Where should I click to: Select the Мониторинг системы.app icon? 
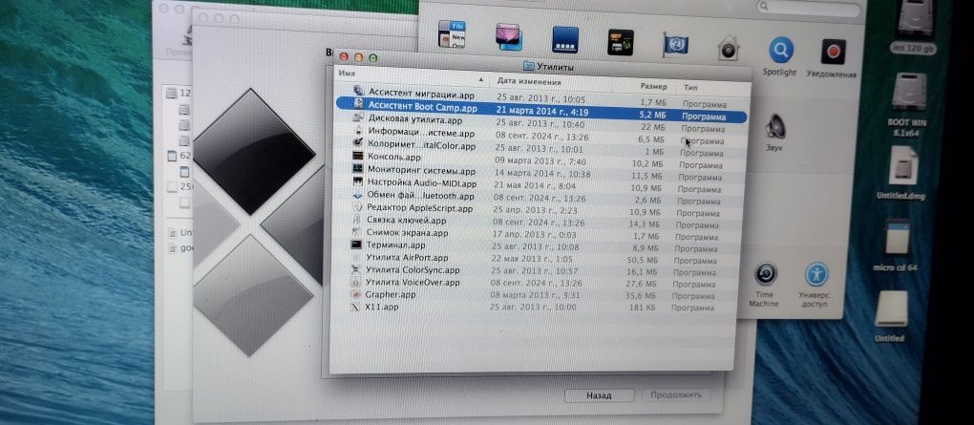click(x=358, y=169)
